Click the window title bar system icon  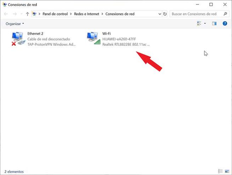[5, 5]
